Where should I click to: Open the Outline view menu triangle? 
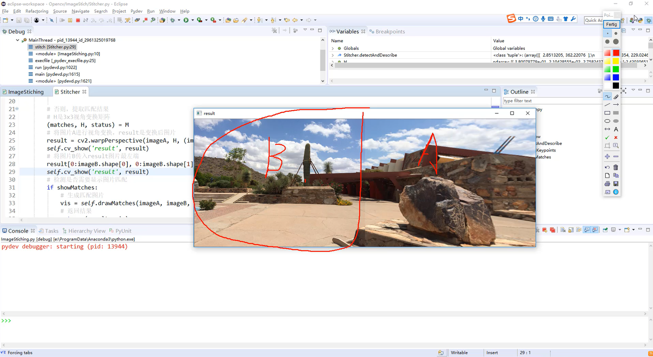pyautogui.click(x=633, y=90)
